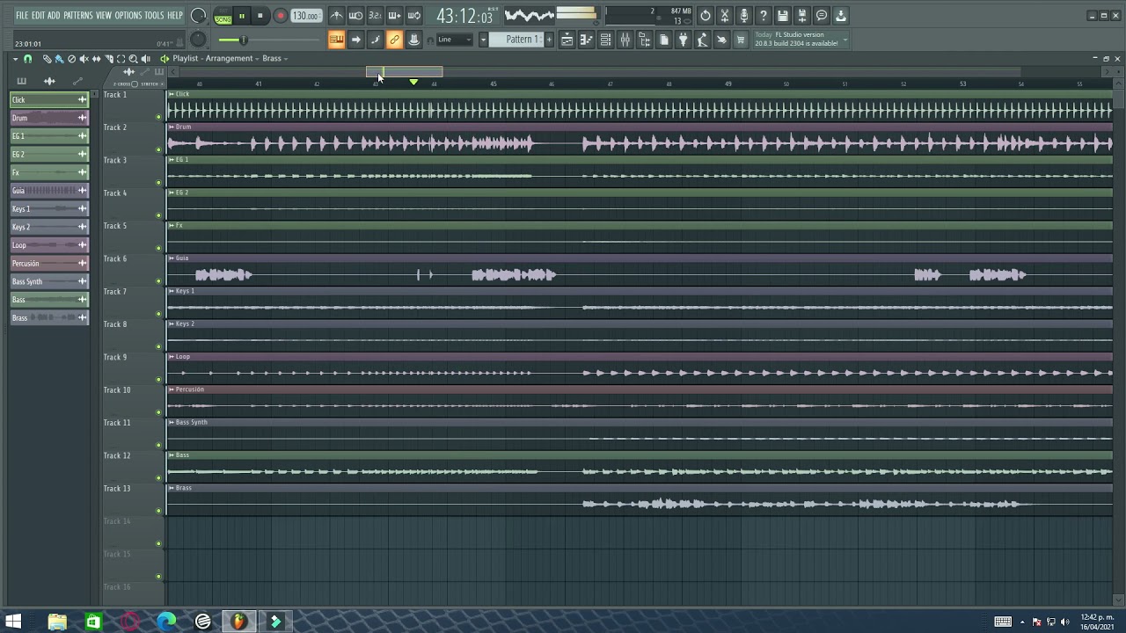Select the Percusión clip in picker
The image size is (1126, 633).
49,263
